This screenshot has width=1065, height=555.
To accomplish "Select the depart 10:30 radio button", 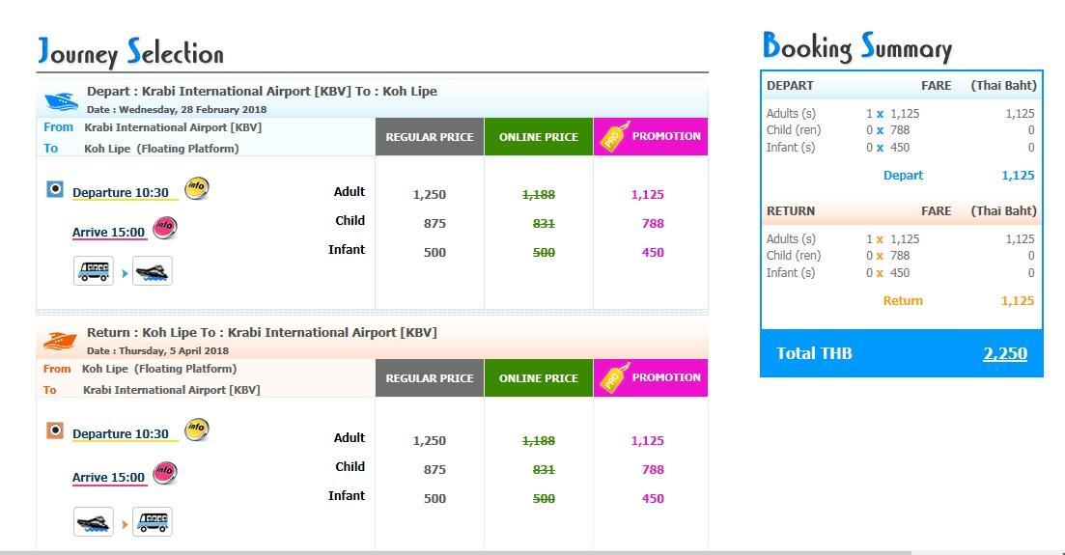I will coord(55,188).
